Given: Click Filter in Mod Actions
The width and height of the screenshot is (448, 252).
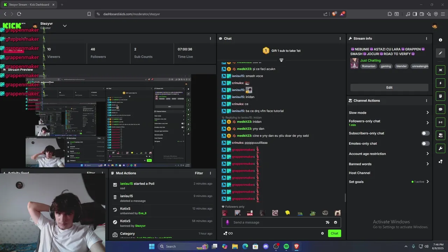Looking at the screenshot, I should tap(199, 173).
